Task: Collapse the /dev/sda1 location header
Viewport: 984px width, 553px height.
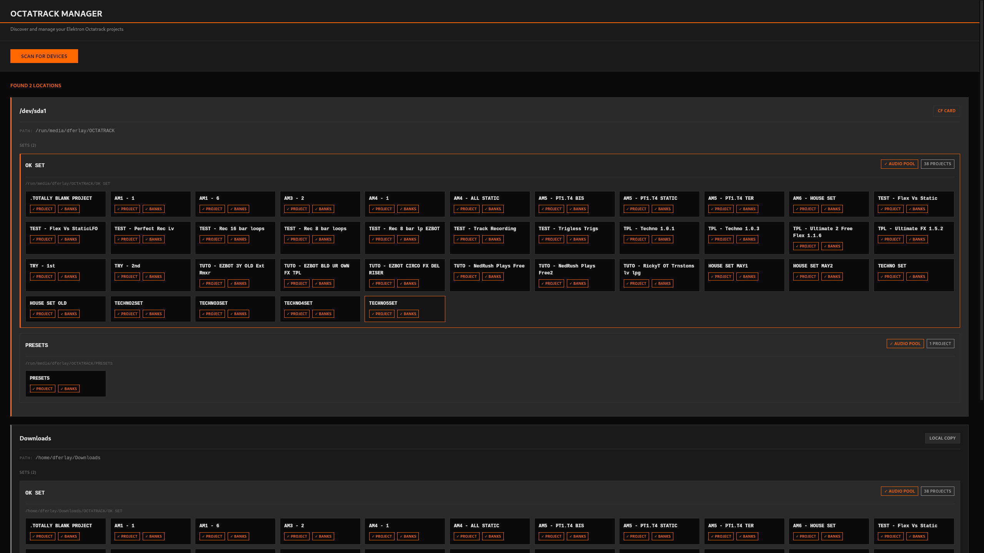Action: coord(33,111)
